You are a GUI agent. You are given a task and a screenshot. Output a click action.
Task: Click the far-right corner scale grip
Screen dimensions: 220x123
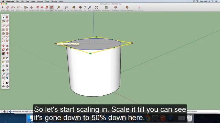(x=132, y=43)
